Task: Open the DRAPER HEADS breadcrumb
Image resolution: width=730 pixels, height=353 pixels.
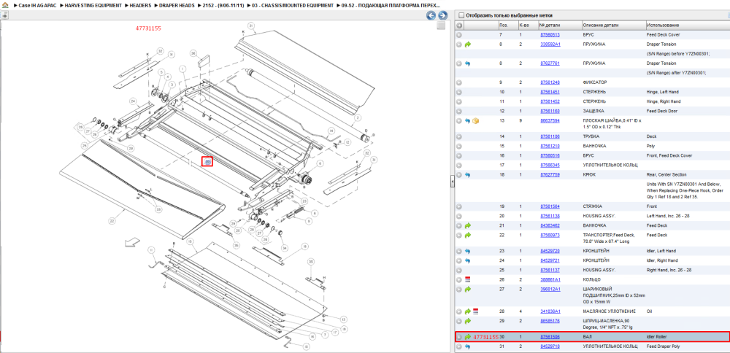Action: 177,5
